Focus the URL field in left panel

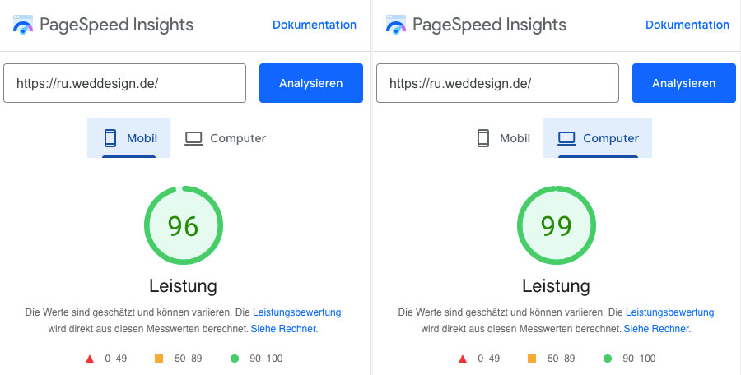pyautogui.click(x=125, y=83)
